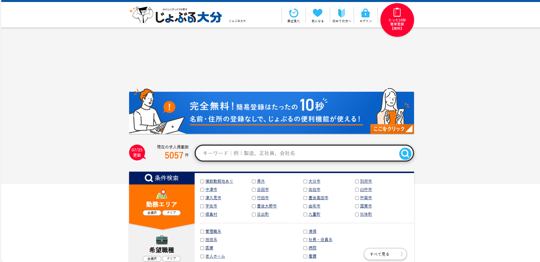Viewport: 540px width, 262px height.
Task: Click the login padlock icon
Action: 365,13
